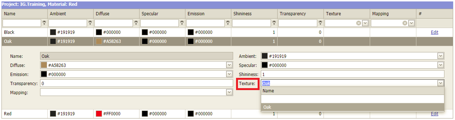The width and height of the screenshot is (455, 120).
Task: Open the Texture column filter dropdown
Action: (x=365, y=23)
